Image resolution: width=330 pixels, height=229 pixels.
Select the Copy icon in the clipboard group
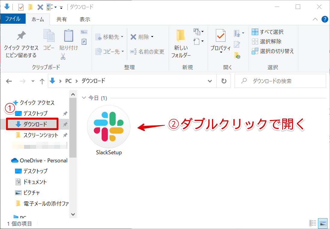tap(49, 36)
